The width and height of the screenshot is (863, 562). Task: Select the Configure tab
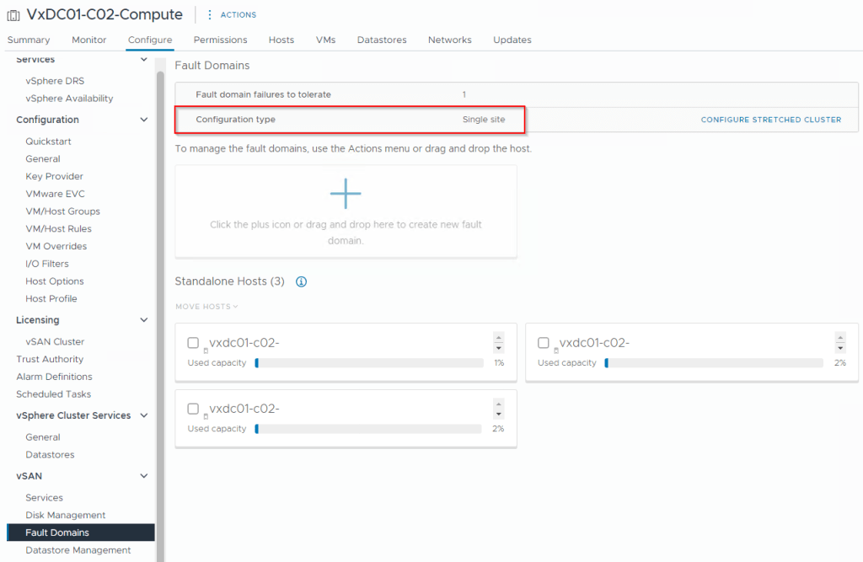point(150,40)
